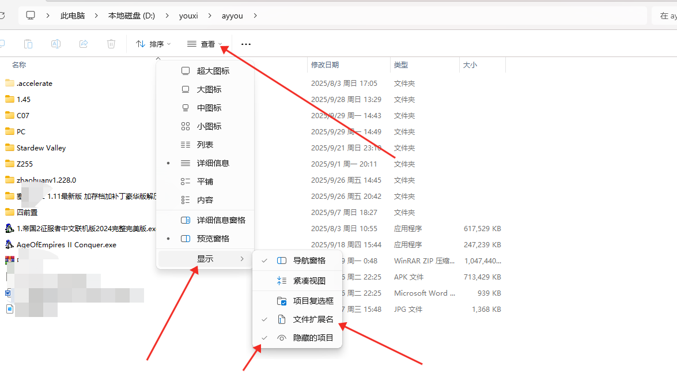
Task: Click the rename icon in toolbar
Action: (x=56, y=44)
